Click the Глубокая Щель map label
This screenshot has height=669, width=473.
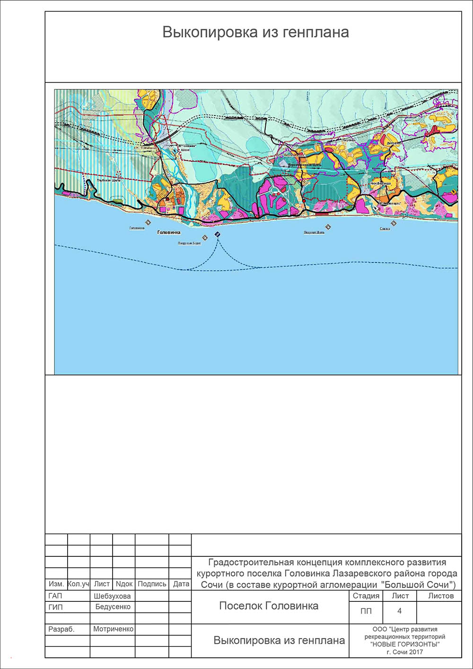point(108,180)
